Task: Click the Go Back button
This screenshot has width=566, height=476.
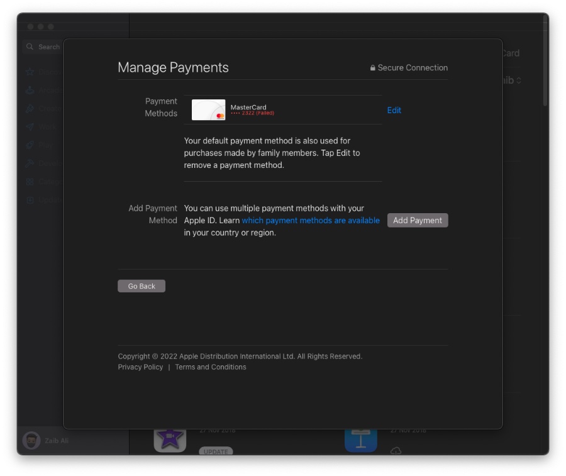Action: click(141, 286)
